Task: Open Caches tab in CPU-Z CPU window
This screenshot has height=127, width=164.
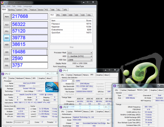Action: [12, 78]
